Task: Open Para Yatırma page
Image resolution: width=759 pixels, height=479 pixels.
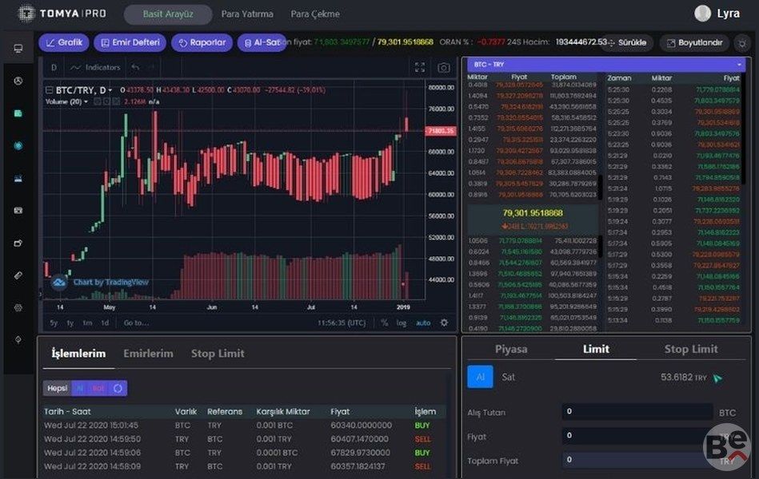Action: tap(247, 14)
